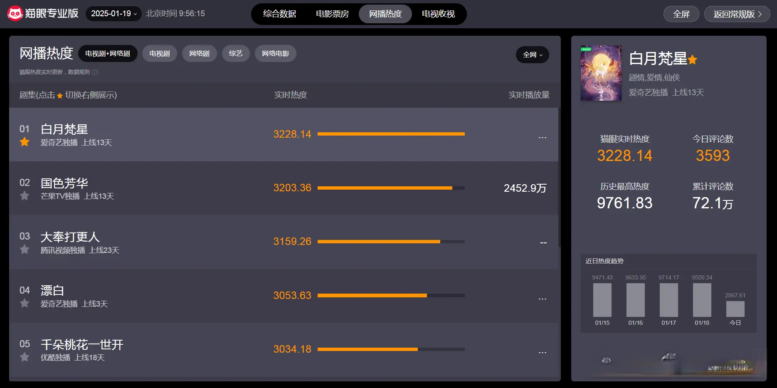Click the 白月梵星 poster thumbnail
777x388 pixels.
point(601,73)
